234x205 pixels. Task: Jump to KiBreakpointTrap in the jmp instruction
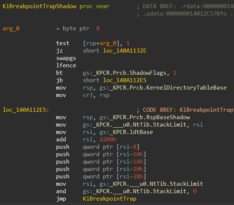pyautogui.click(x=109, y=199)
